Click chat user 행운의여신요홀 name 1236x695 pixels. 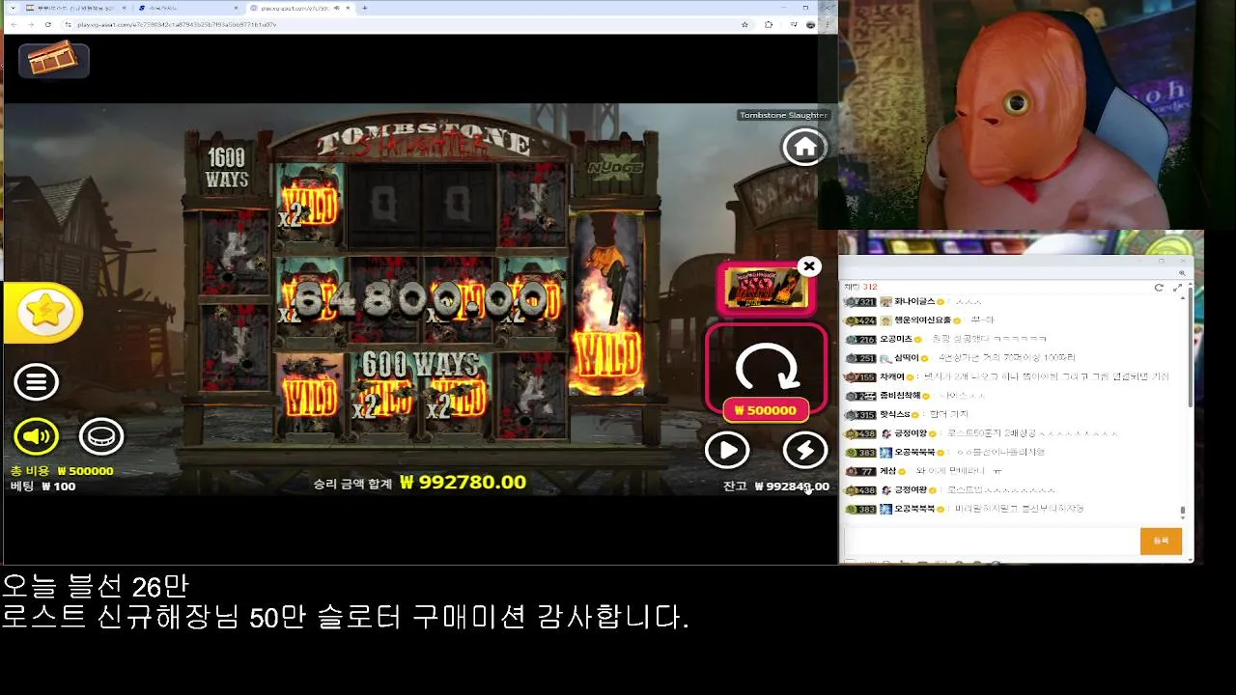pyautogui.click(x=921, y=320)
